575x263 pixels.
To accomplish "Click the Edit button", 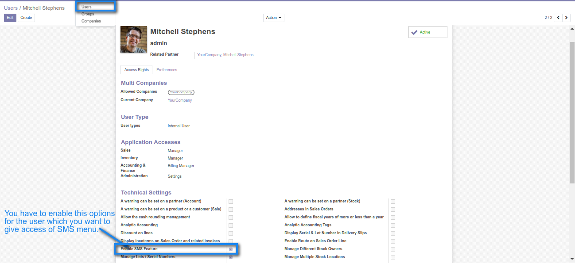I will (10, 18).
